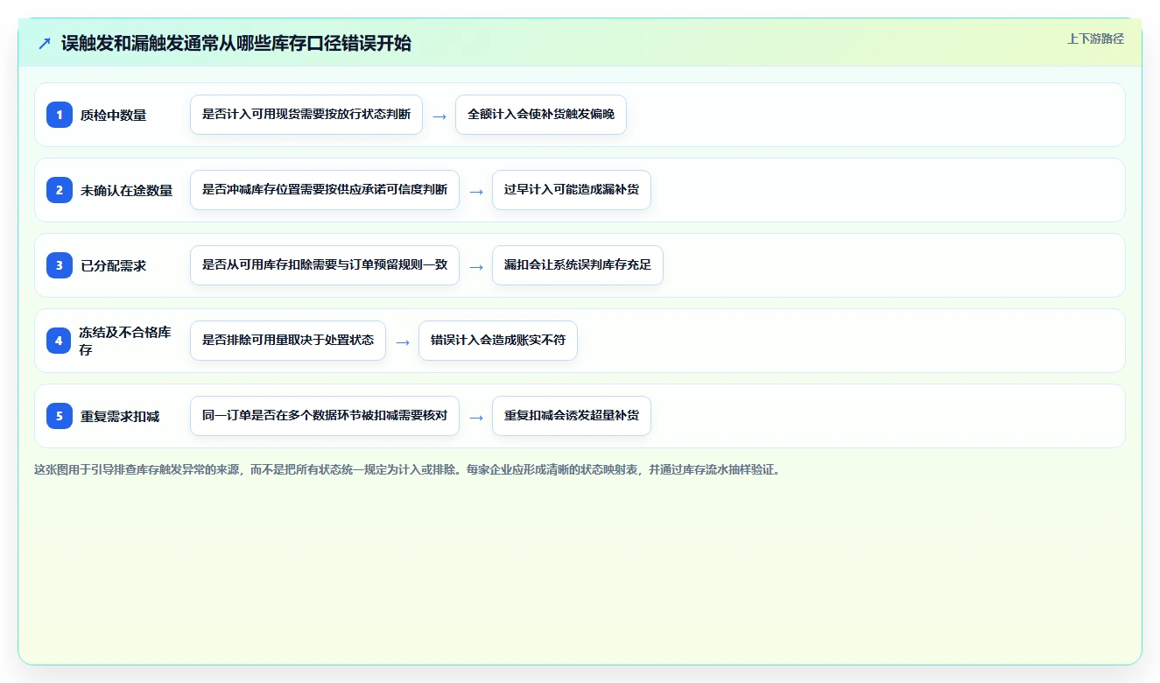Click the arrow in the 重复需求扣减 row
Viewport: 1160px width, 683px height.
tap(476, 418)
